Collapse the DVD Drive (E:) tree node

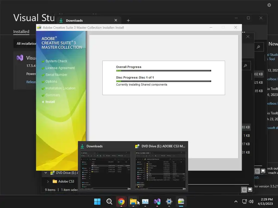pos(46,173)
